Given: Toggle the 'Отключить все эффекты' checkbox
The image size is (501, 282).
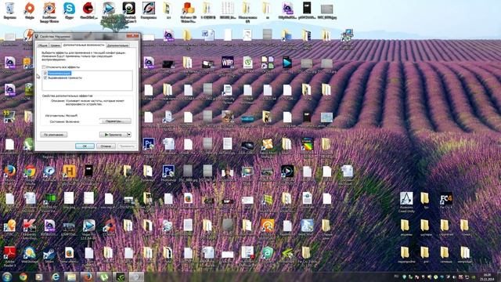Looking at the screenshot, I should 44,67.
